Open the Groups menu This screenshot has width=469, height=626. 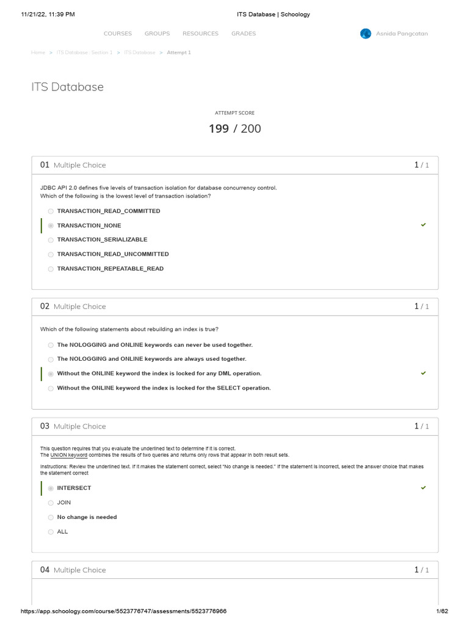coord(157,34)
